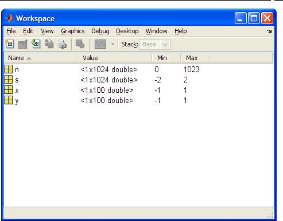Click the Min value -1 in row x
The height and width of the screenshot is (221, 283).
[x=157, y=90]
